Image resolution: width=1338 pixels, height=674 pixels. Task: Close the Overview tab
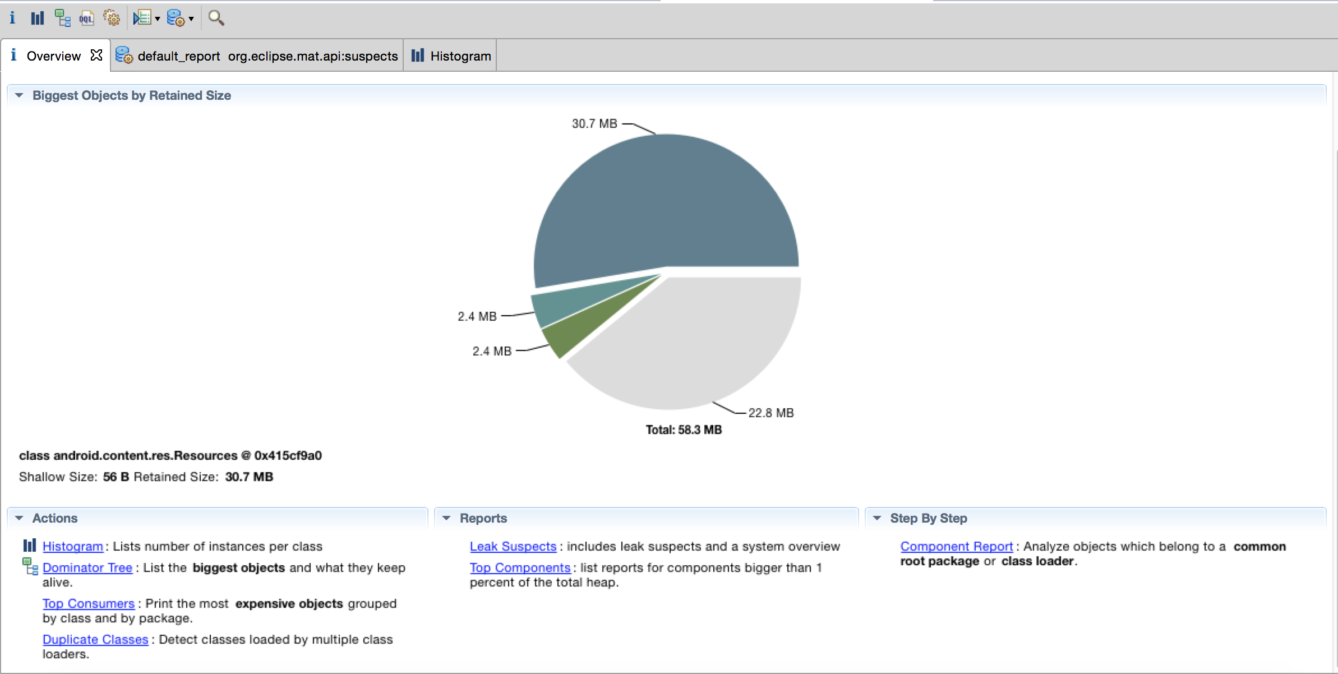click(x=96, y=55)
